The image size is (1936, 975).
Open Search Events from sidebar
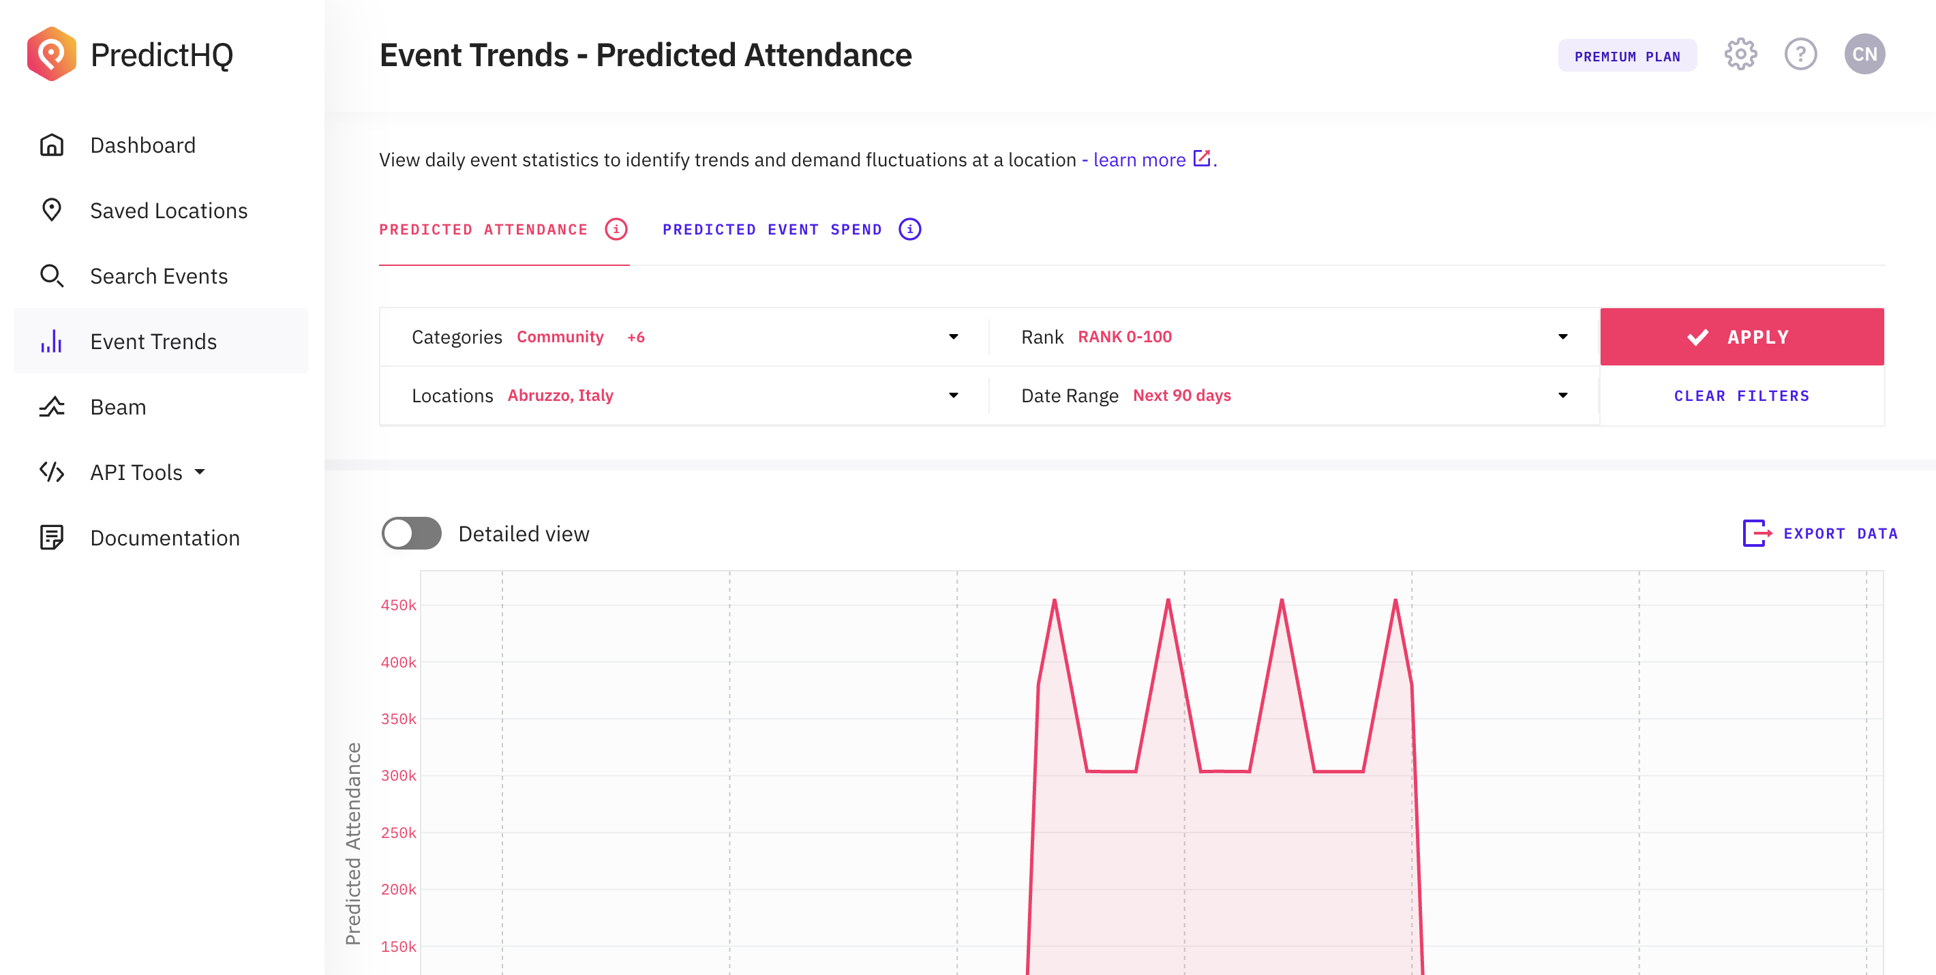[x=159, y=276]
